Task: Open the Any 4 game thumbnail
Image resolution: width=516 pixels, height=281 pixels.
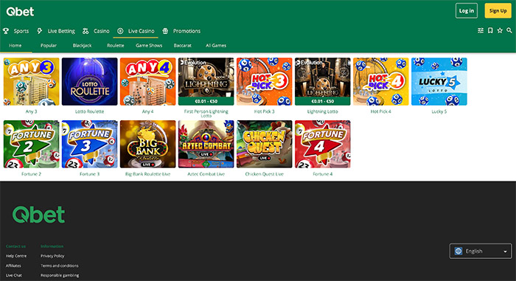Action: pos(147,82)
